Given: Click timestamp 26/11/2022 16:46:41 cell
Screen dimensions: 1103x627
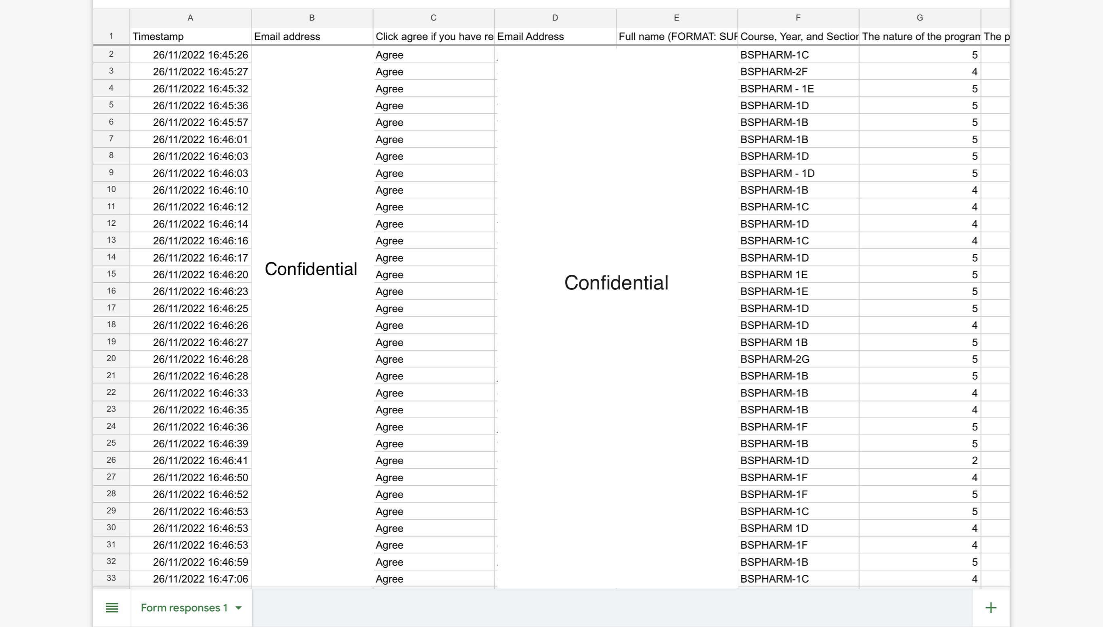Looking at the screenshot, I should tap(190, 460).
